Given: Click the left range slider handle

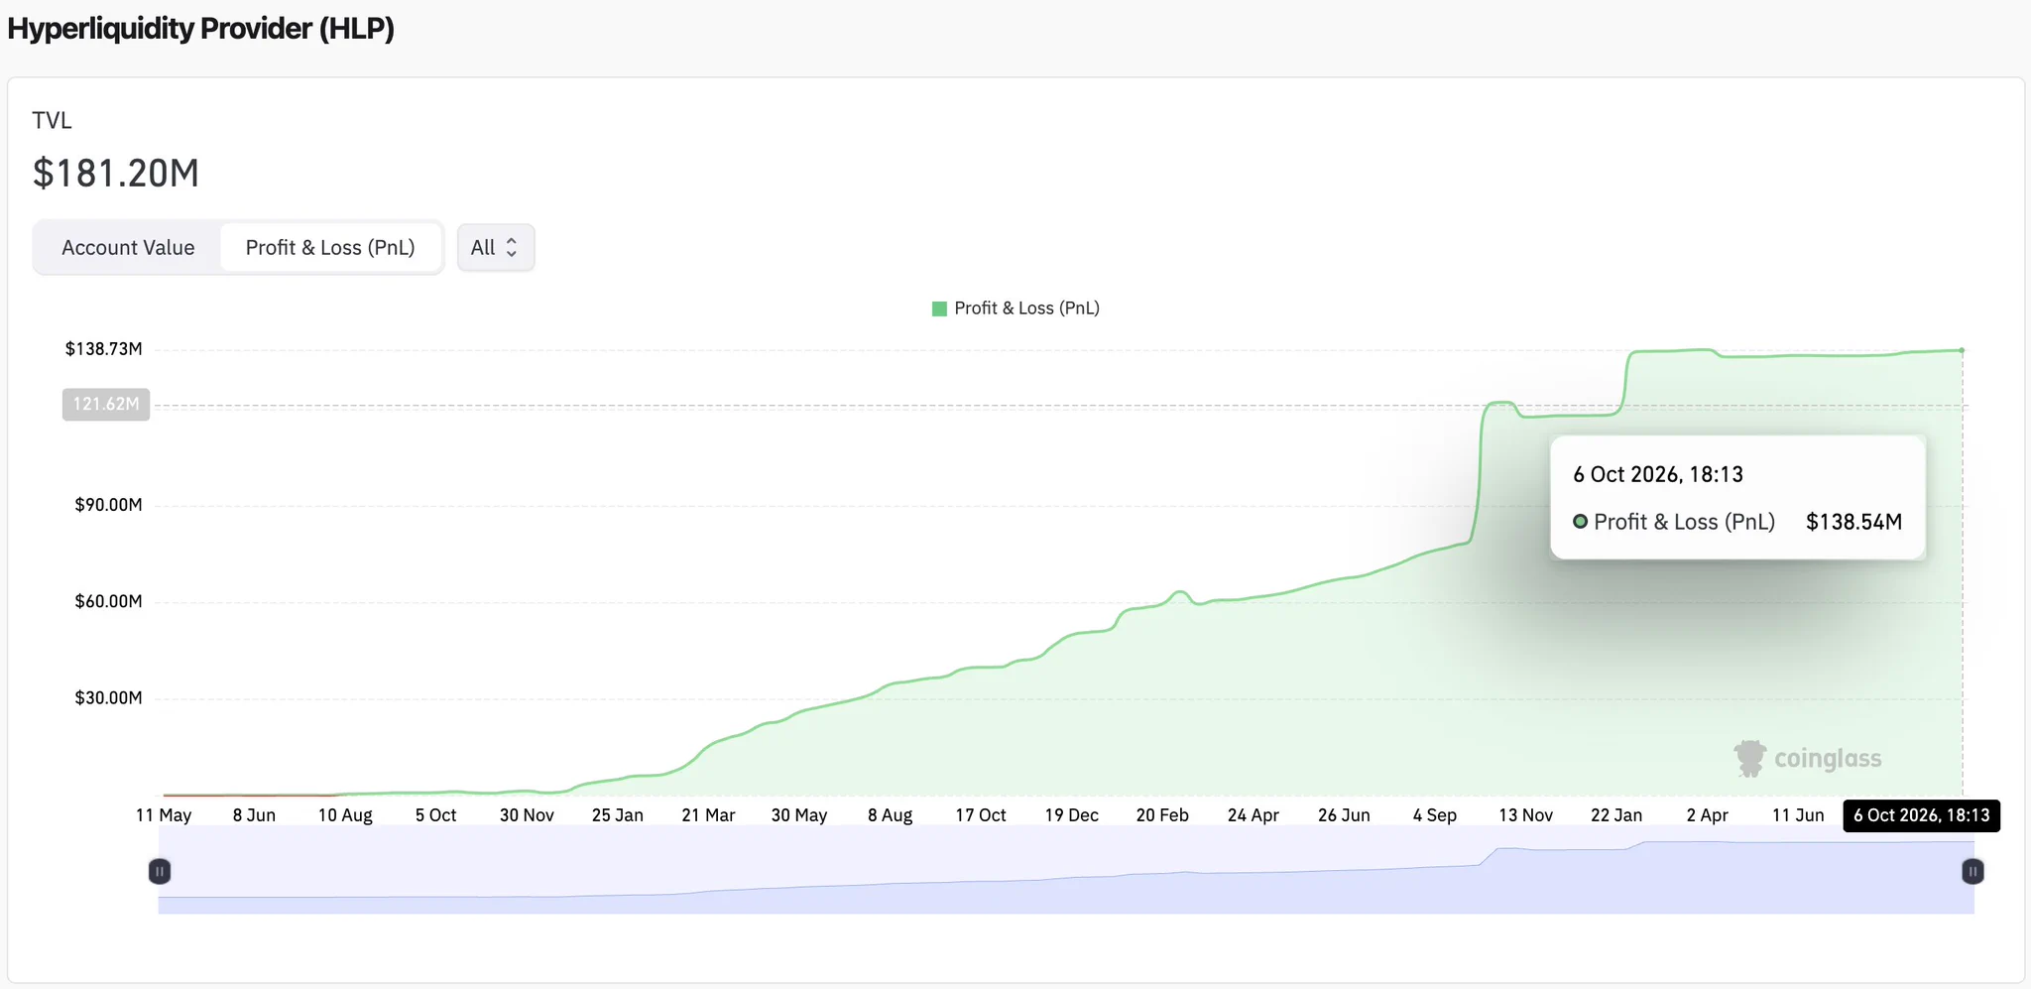Looking at the screenshot, I should [160, 871].
